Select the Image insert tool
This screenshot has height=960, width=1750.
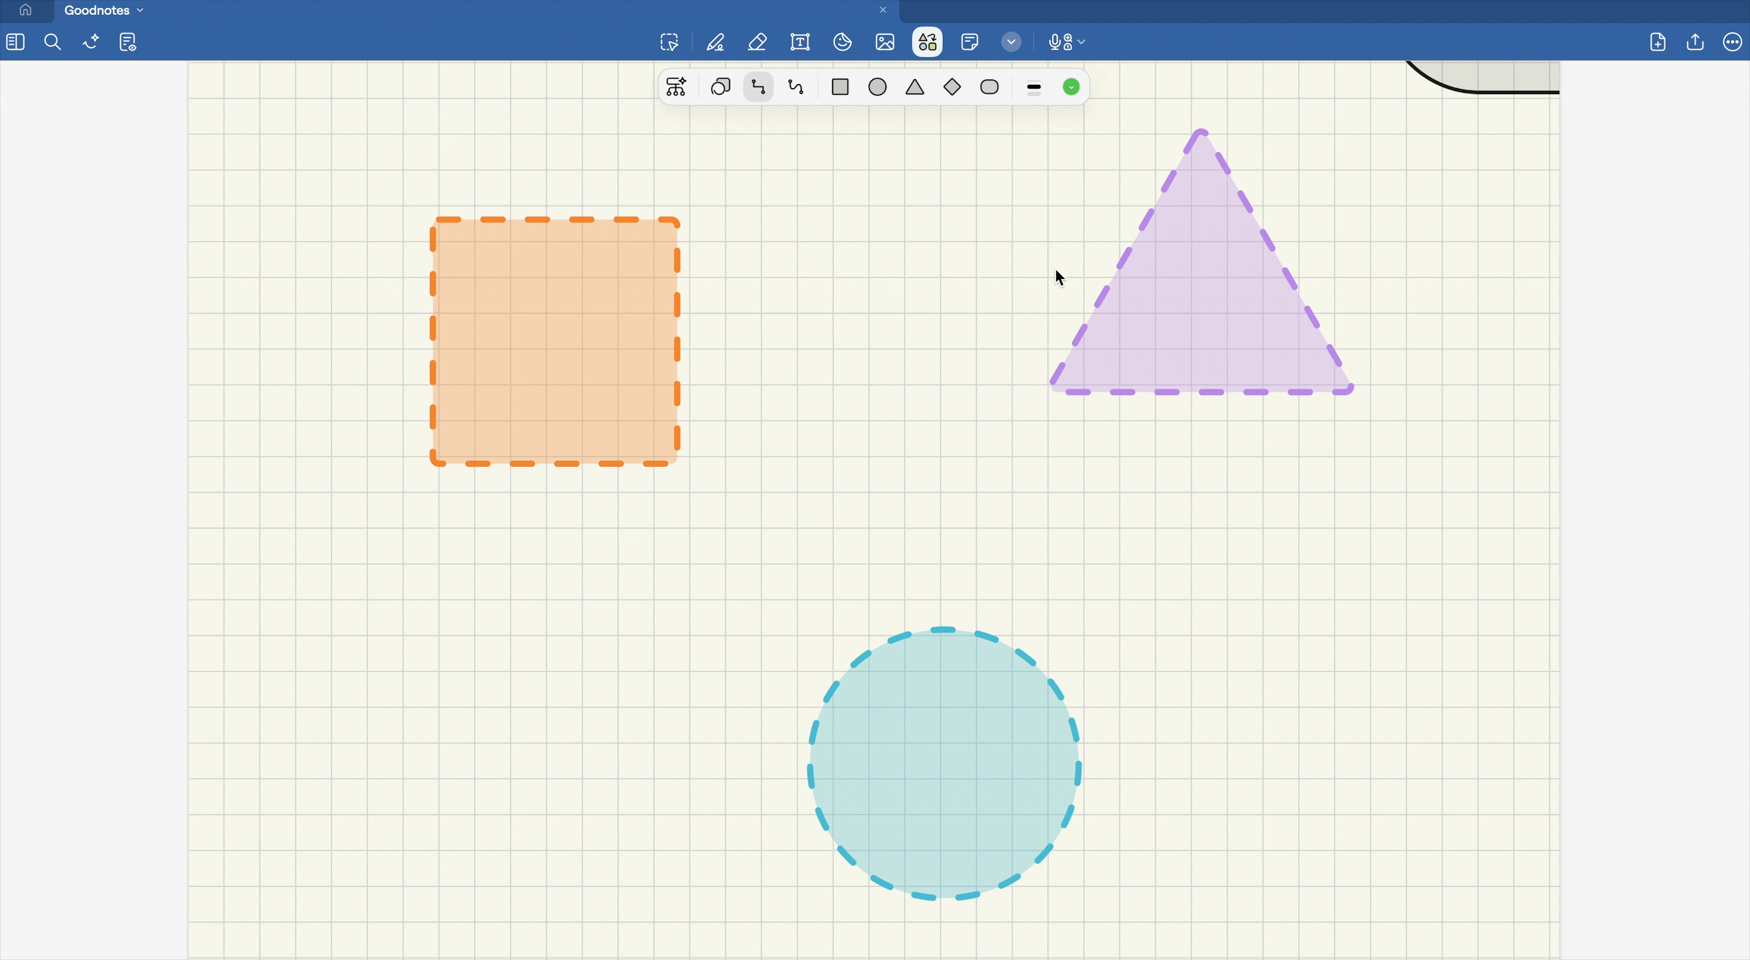pyautogui.click(x=885, y=43)
